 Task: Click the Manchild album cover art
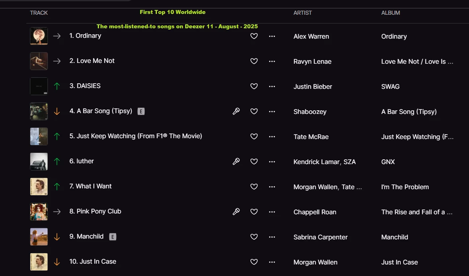39,237
